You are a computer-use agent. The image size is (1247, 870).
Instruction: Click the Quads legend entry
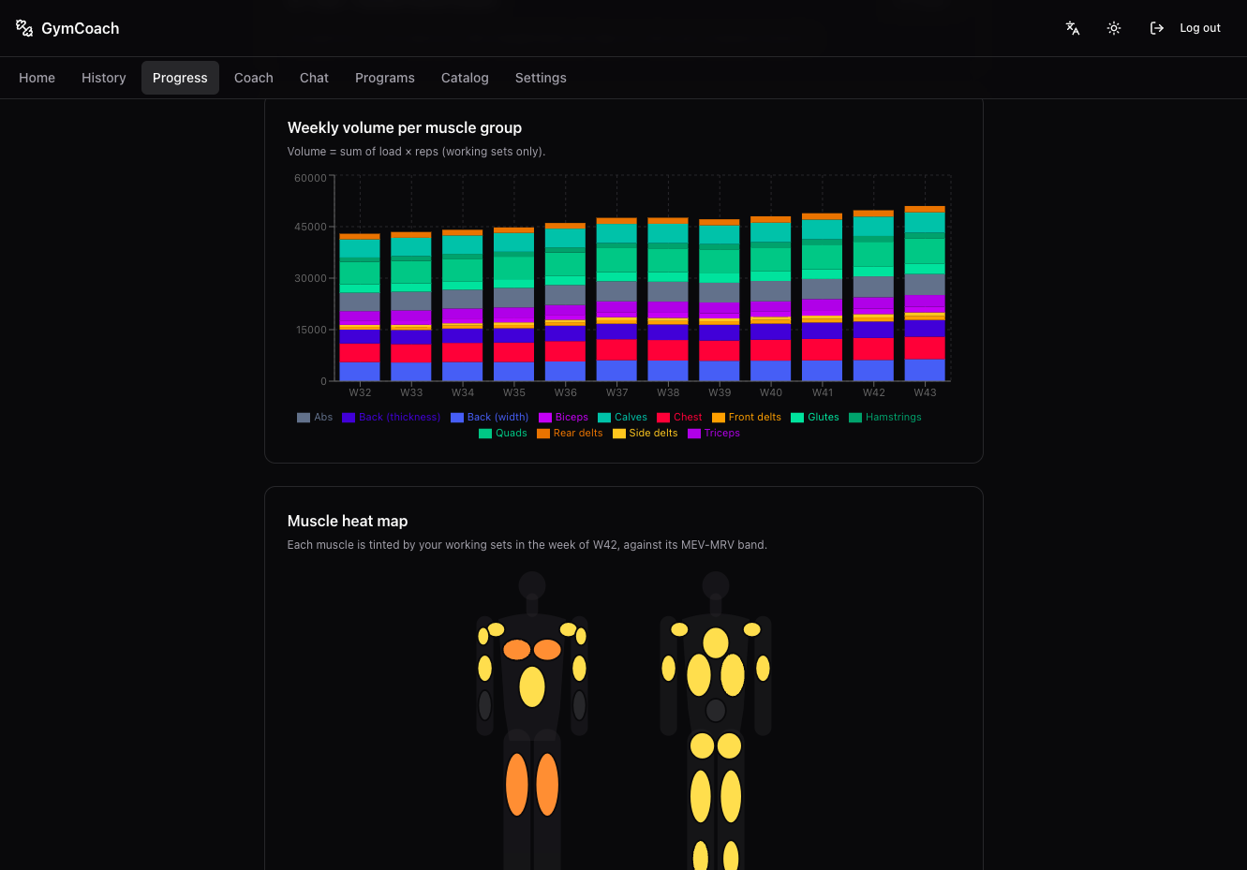tap(503, 434)
